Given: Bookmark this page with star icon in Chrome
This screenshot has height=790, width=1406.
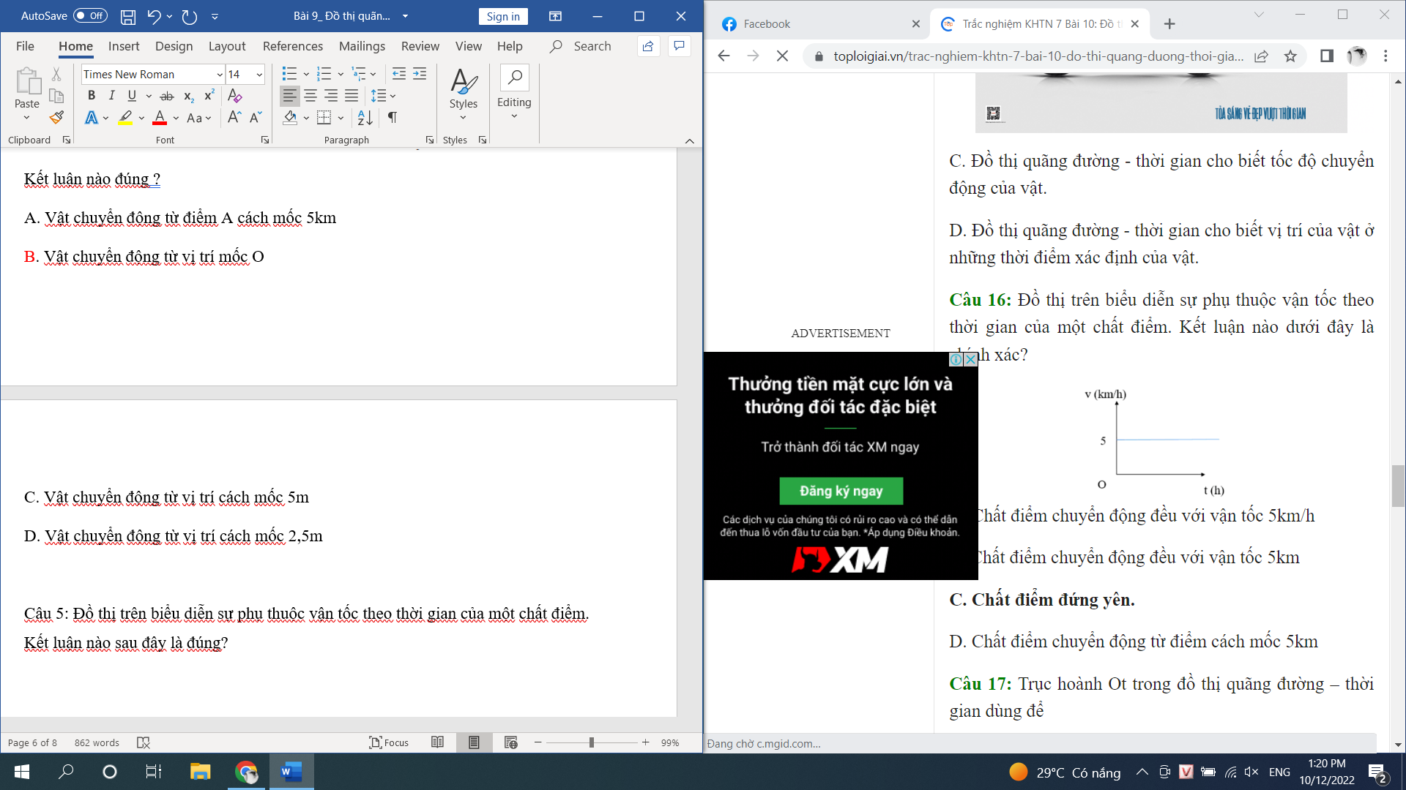Looking at the screenshot, I should (1290, 56).
